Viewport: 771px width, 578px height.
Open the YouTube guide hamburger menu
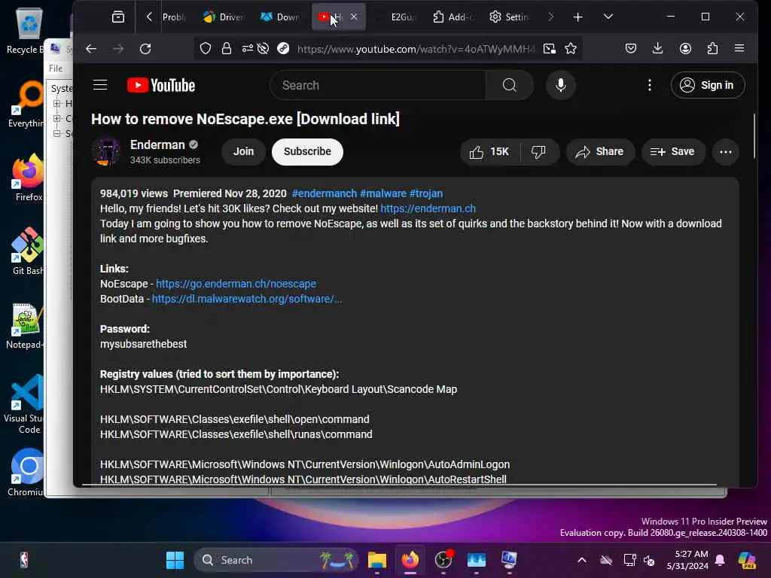pyautogui.click(x=100, y=85)
